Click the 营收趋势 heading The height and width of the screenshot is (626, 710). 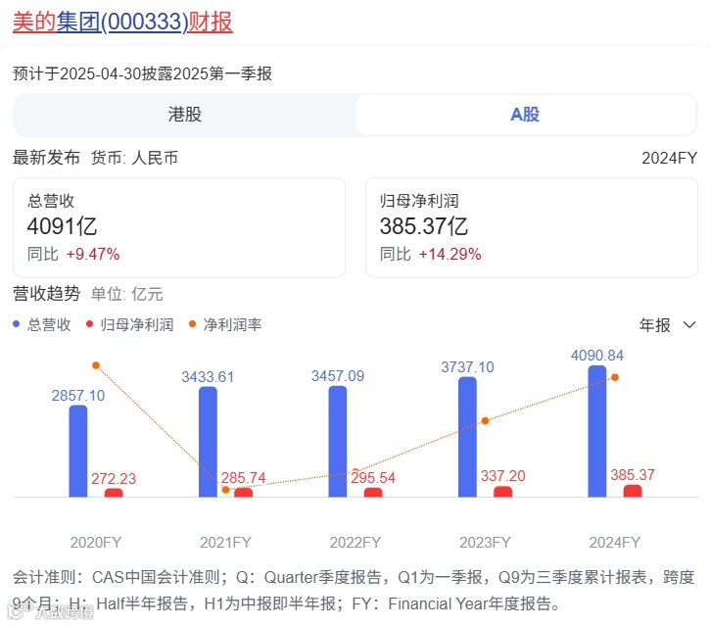coord(46,294)
